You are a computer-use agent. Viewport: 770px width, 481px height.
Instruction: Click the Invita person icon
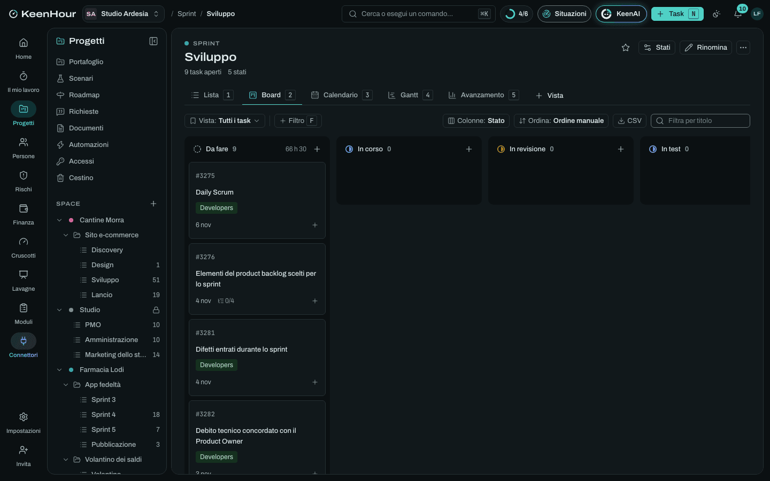click(x=24, y=450)
